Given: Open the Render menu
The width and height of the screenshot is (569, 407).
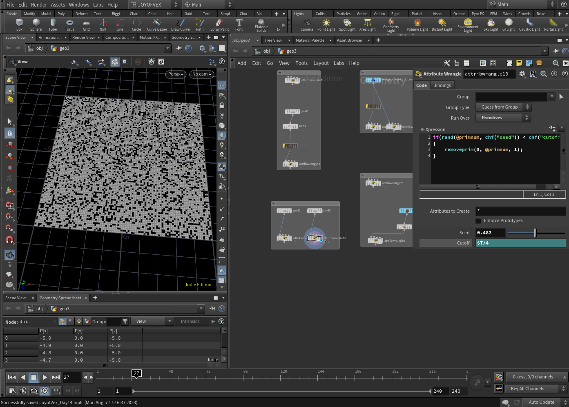Looking at the screenshot, I should (x=39, y=4).
